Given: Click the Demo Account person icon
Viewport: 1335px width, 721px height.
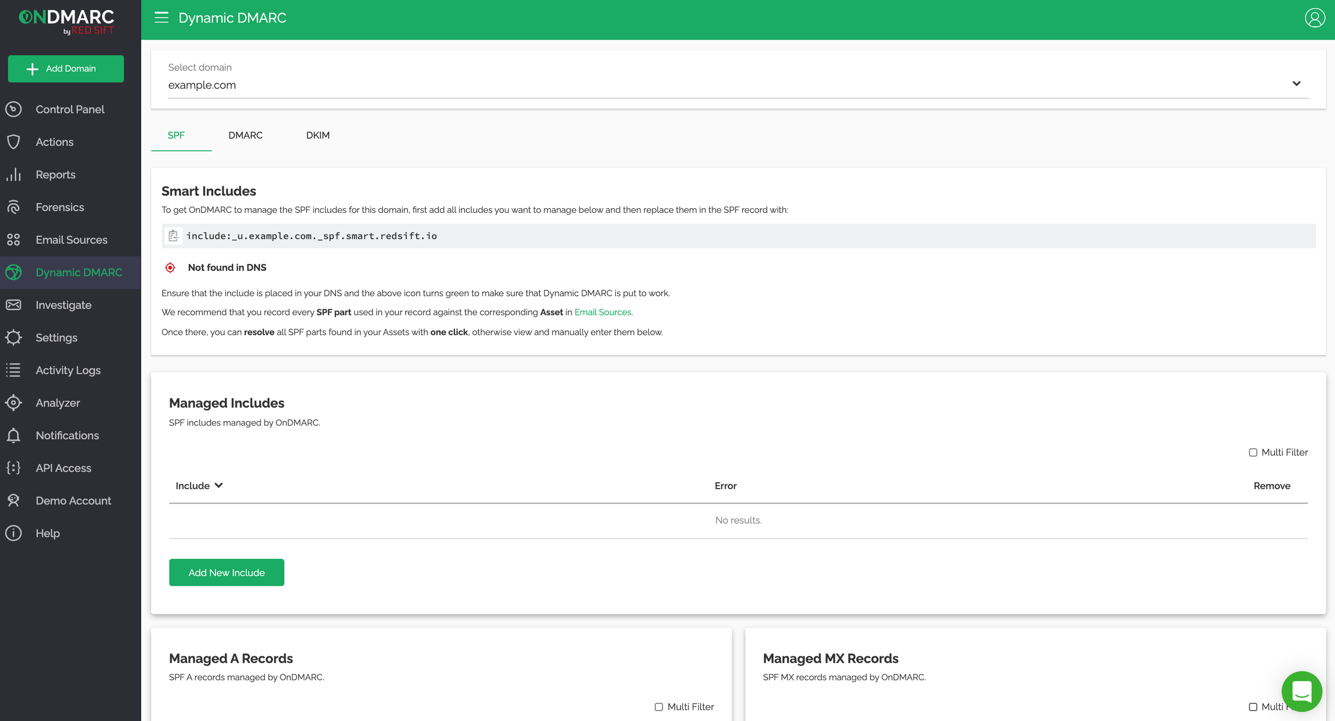Looking at the screenshot, I should 14,501.
